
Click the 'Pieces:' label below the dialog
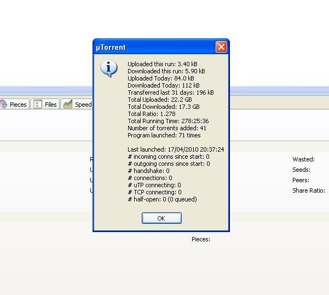click(201, 239)
